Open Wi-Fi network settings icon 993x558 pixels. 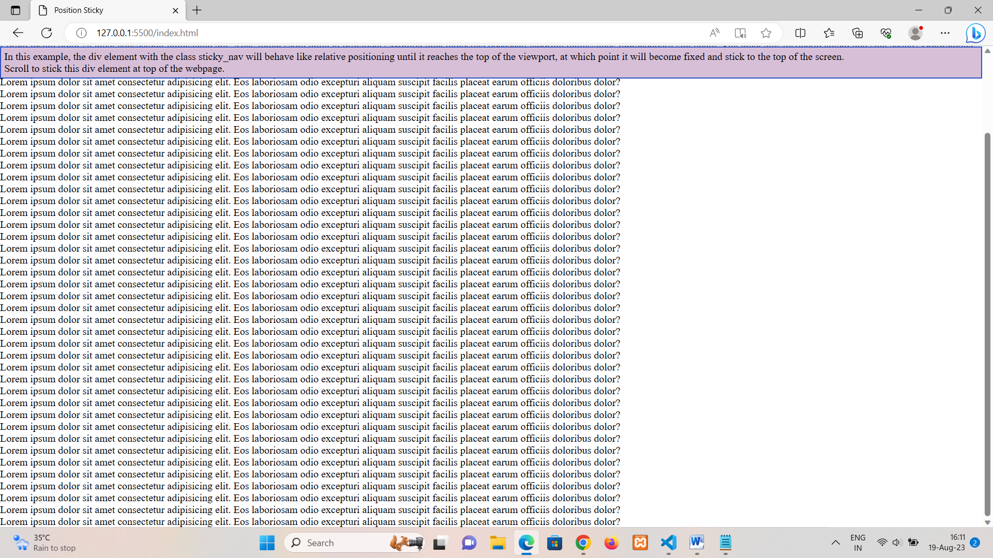882,542
